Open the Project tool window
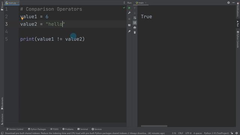240x135 pixels. click(x=2, y=6)
